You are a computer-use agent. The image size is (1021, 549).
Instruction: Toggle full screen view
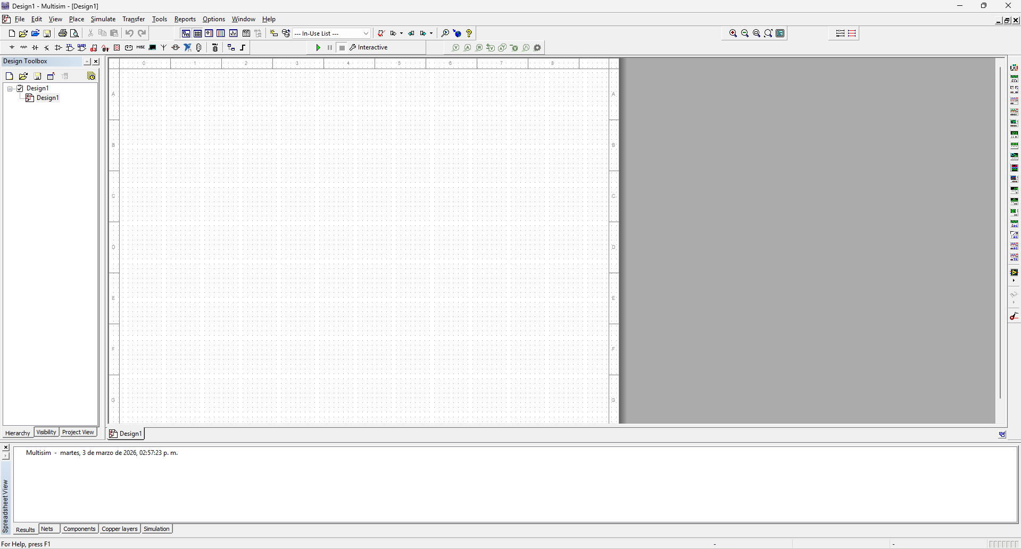[780, 33]
